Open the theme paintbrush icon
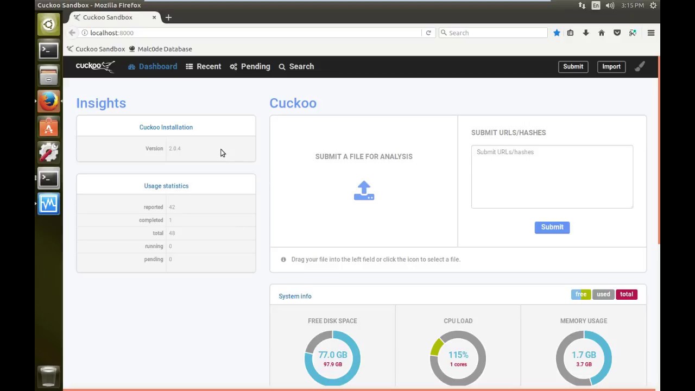 pos(640,66)
